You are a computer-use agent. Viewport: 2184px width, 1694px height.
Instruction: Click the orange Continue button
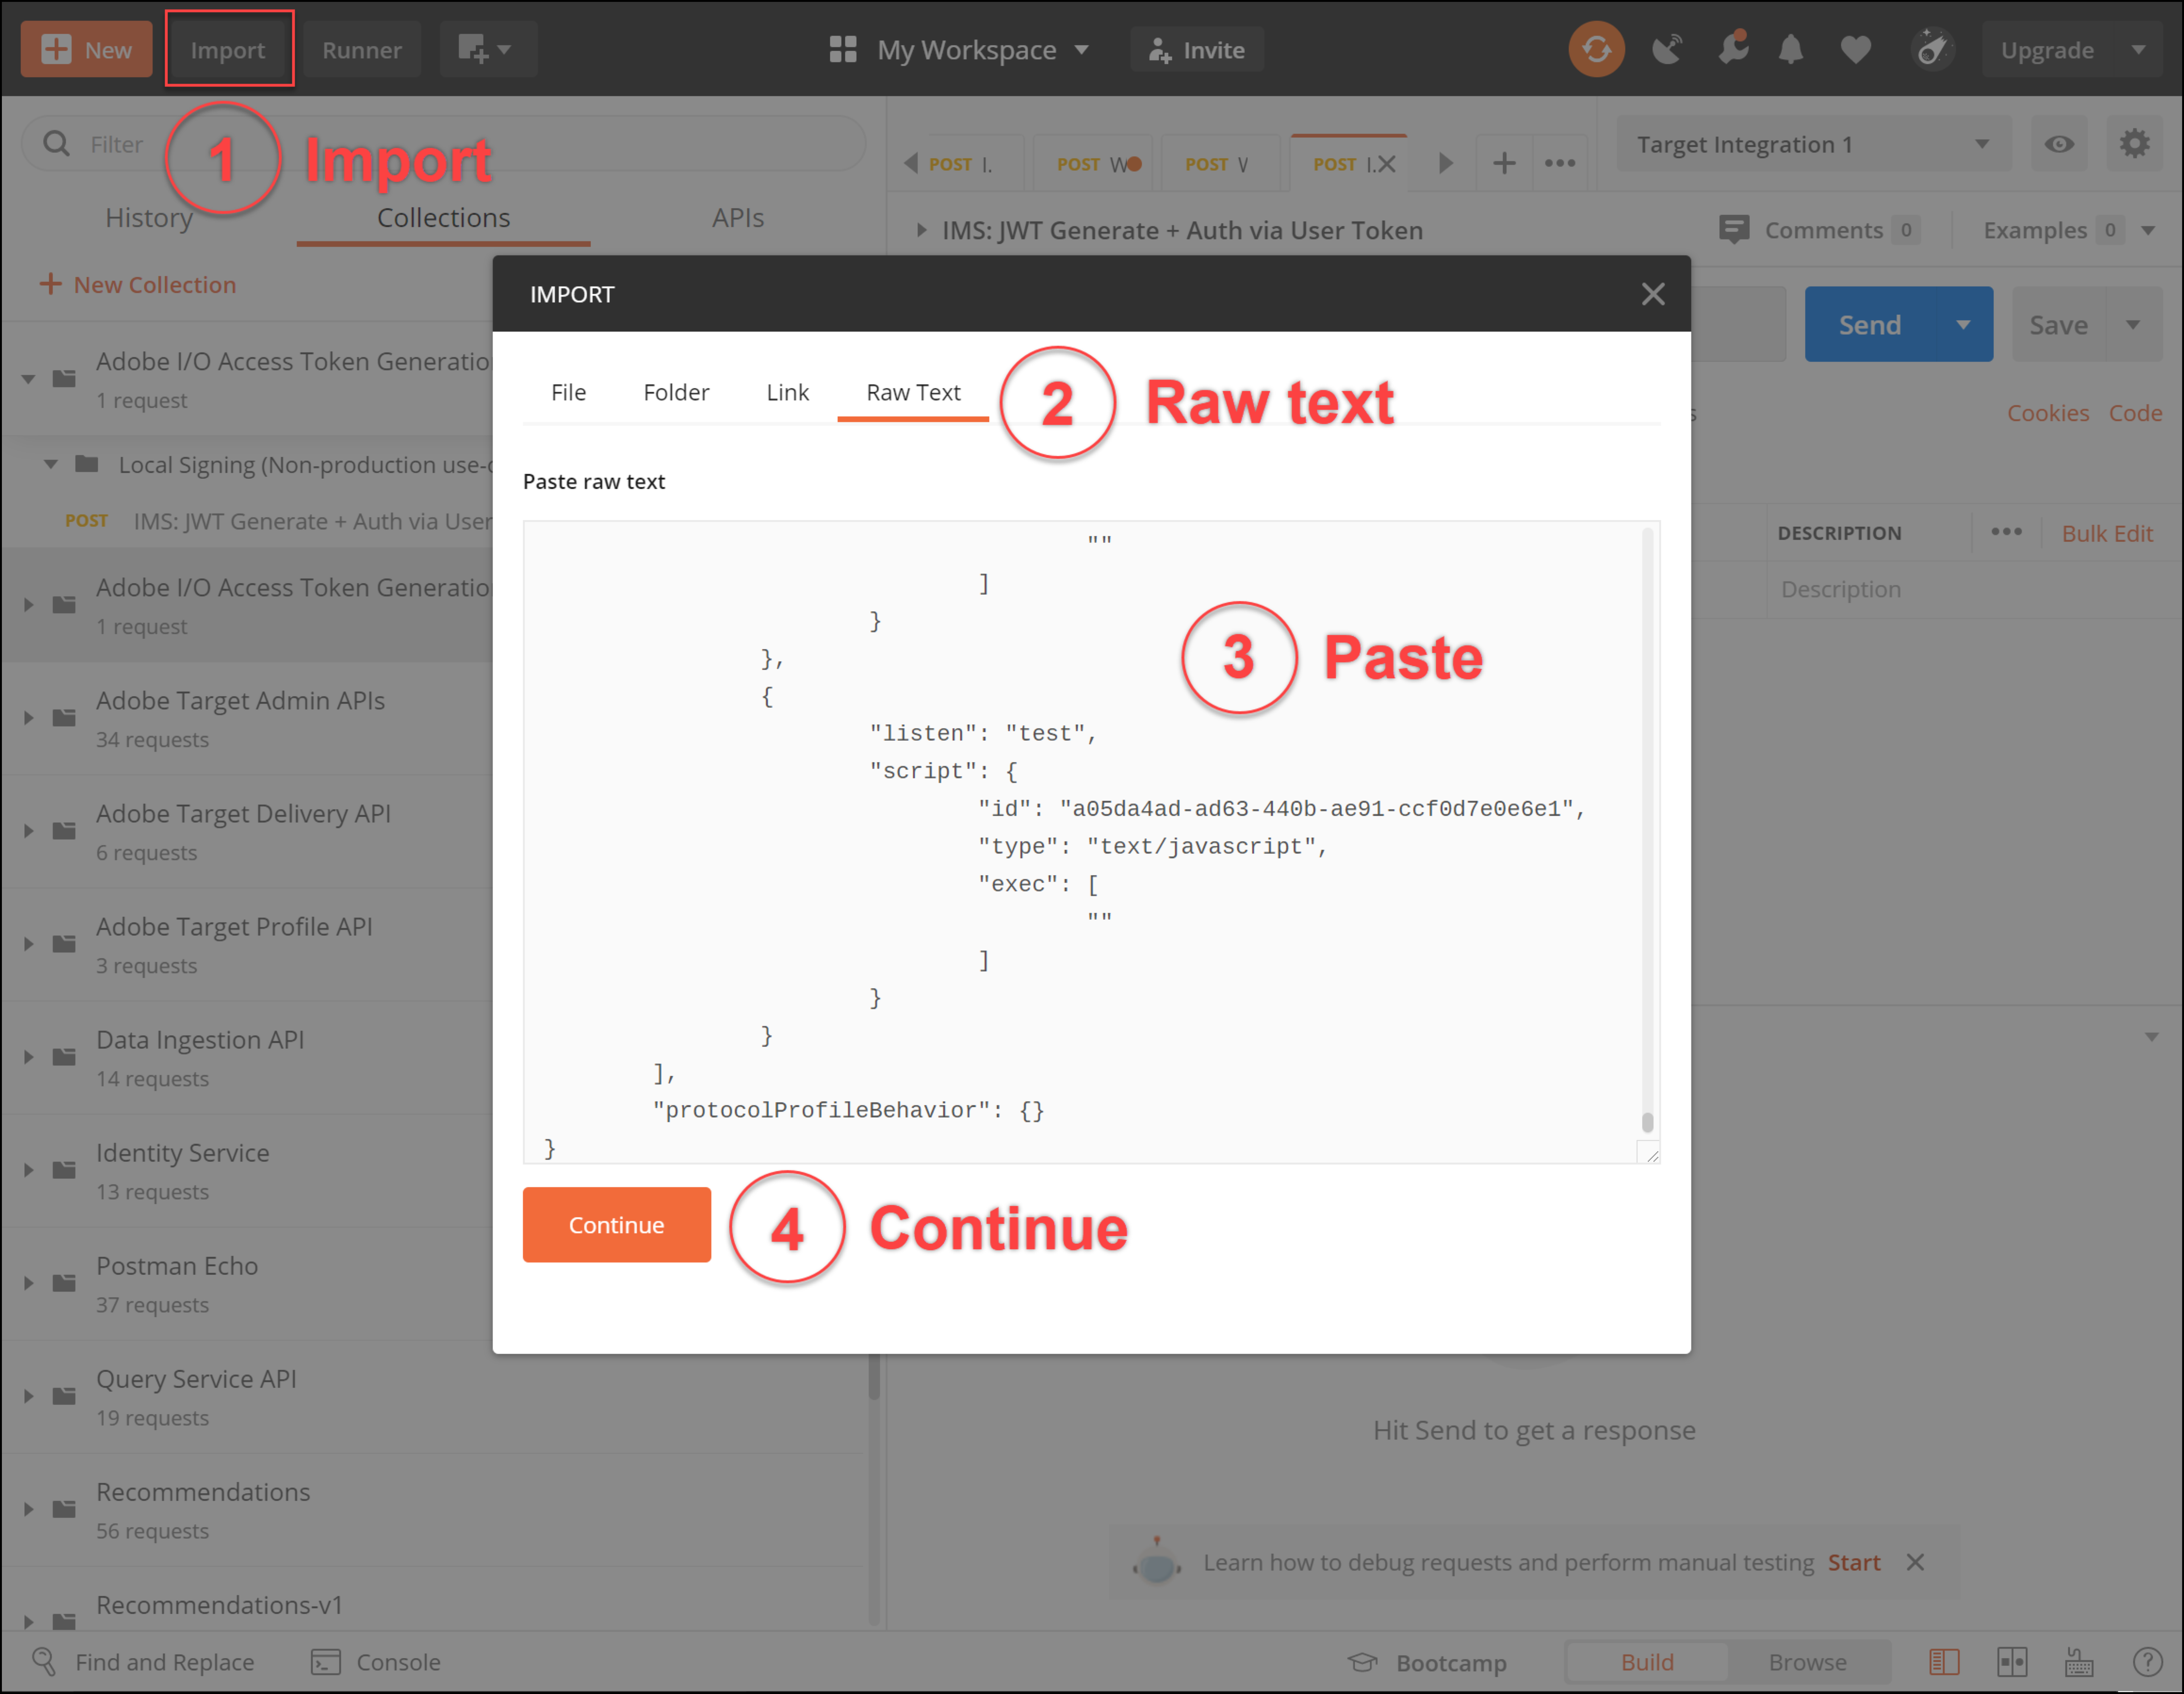616,1225
